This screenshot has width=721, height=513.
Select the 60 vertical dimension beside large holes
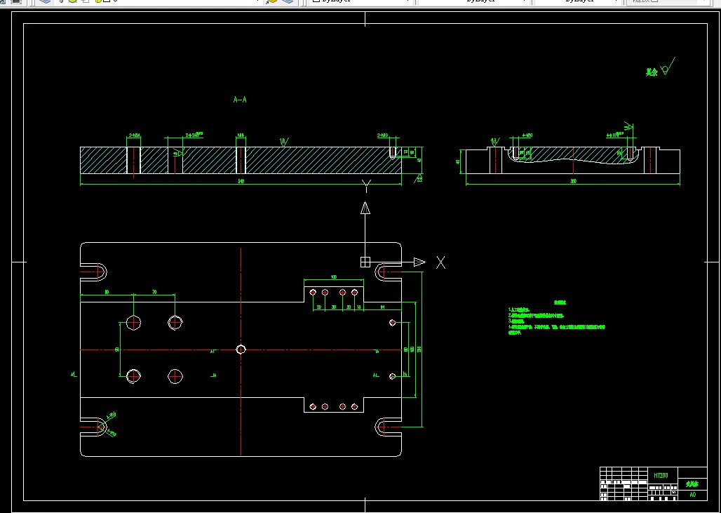[117, 349]
